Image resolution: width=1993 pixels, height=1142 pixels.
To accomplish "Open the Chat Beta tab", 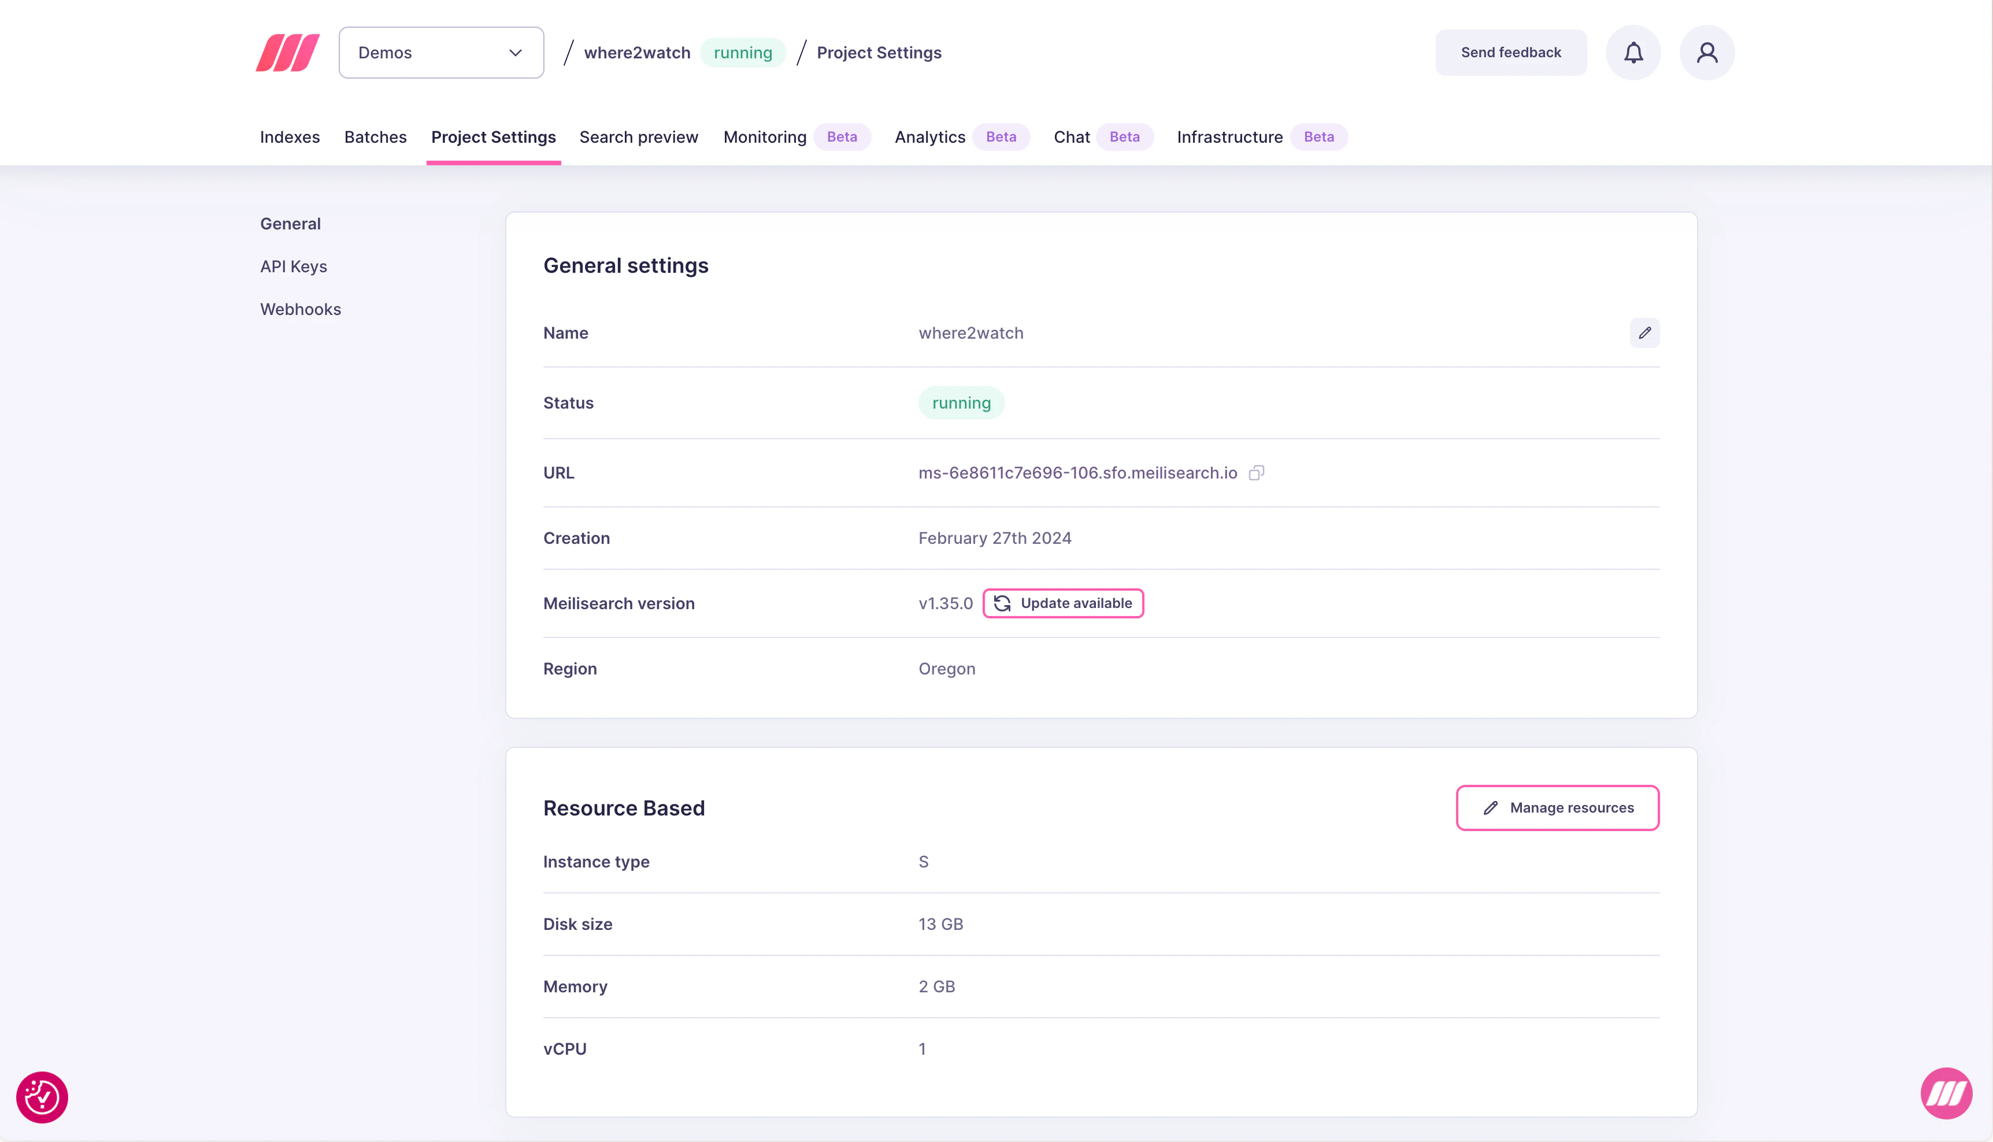I will pyautogui.click(x=1072, y=136).
